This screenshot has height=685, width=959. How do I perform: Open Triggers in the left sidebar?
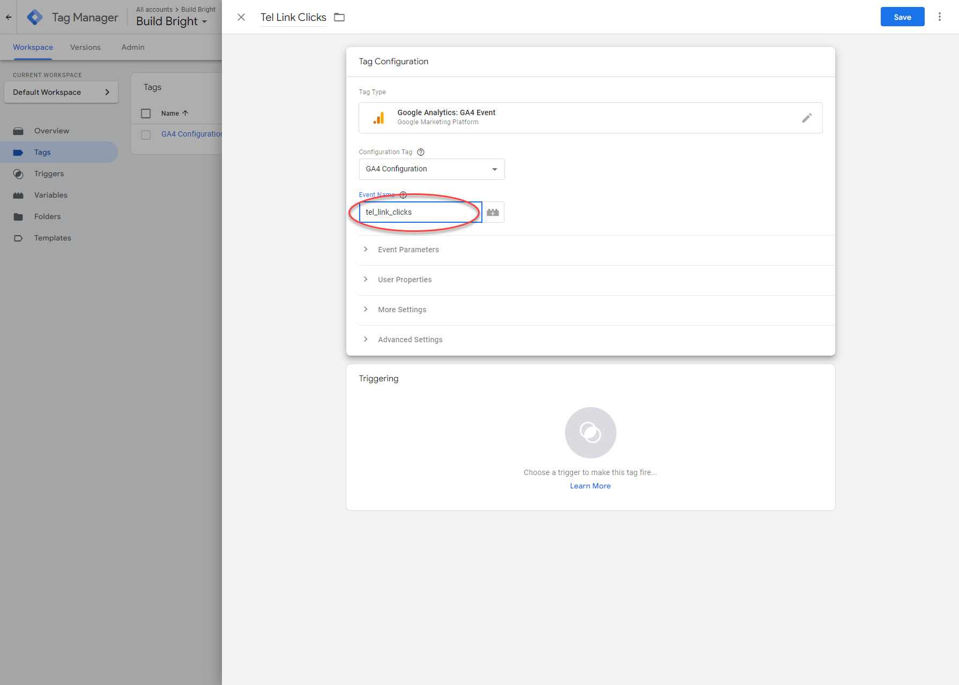[x=49, y=174]
